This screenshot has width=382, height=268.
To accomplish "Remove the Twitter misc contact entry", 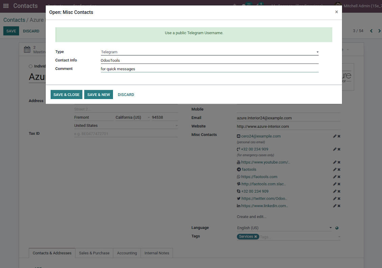I will point(339,199).
